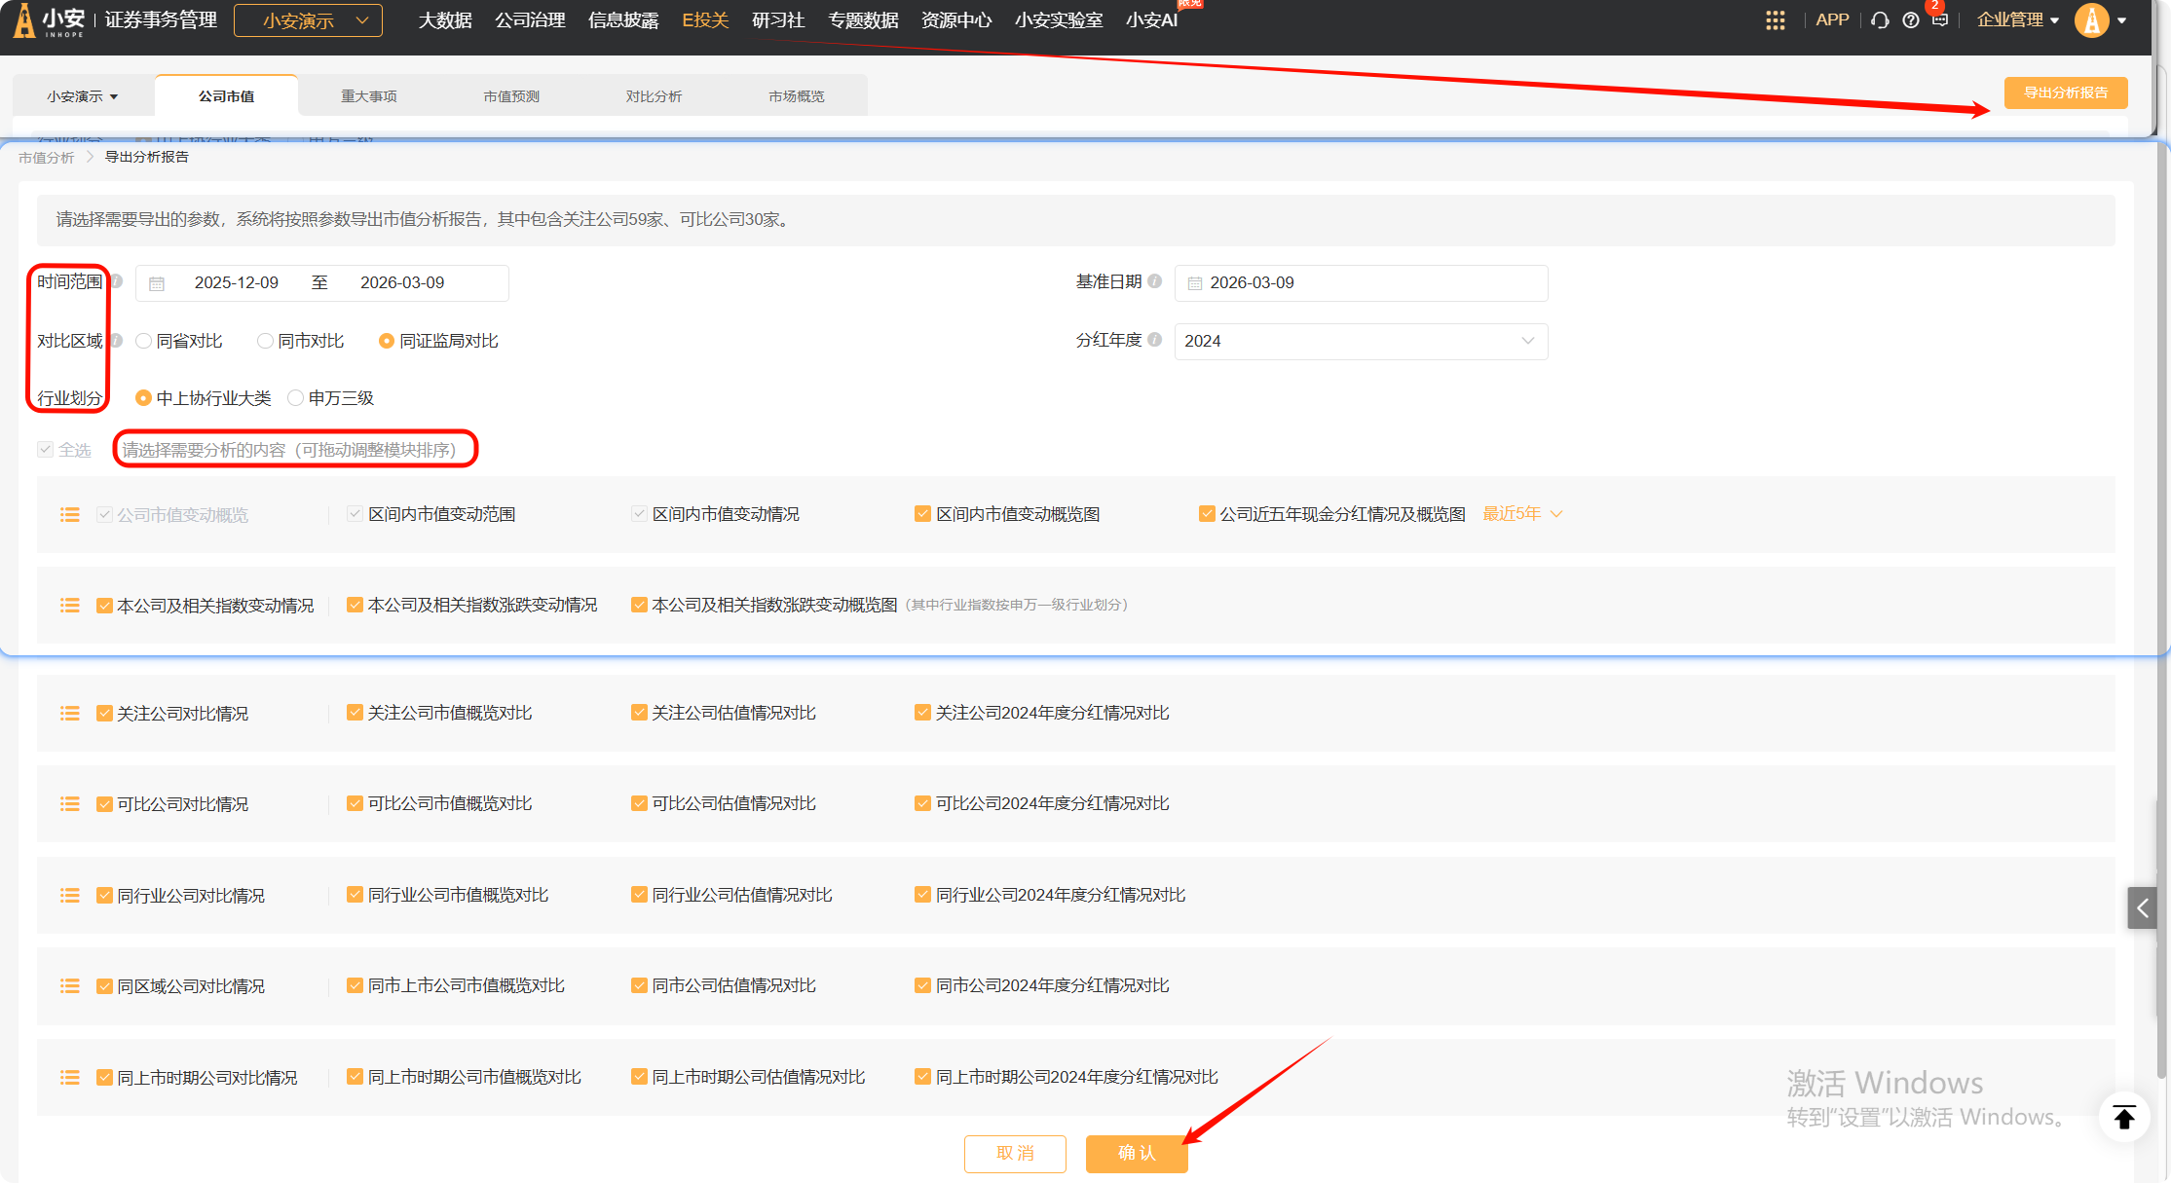This screenshot has width=2171, height=1183.
Task: Expand the 分红年度 2024 dropdown
Action: coord(1360,341)
